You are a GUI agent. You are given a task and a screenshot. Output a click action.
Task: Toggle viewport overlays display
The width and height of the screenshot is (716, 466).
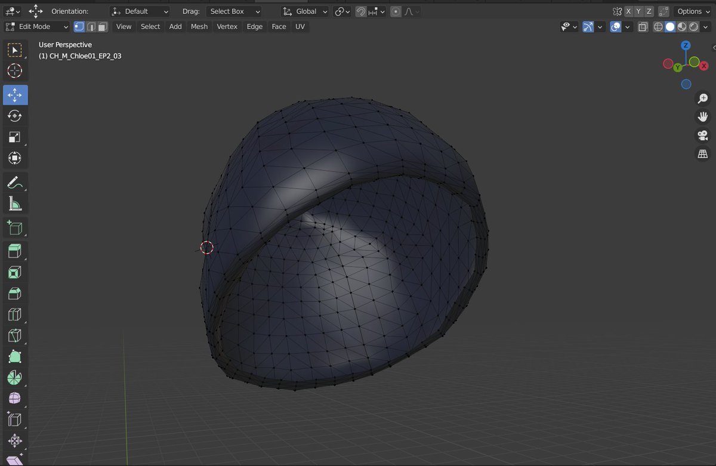point(616,27)
